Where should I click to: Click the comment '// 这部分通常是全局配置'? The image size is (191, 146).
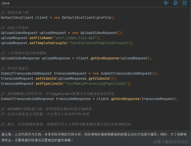pyautogui.click(x=45, y=114)
